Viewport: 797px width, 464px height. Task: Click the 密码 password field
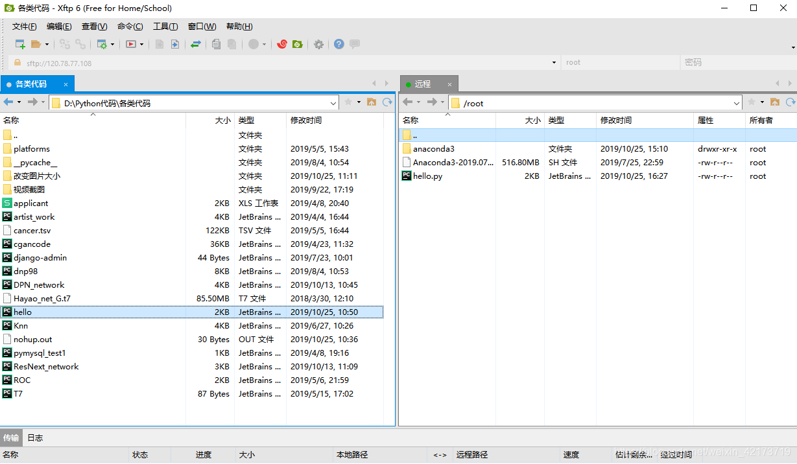[739, 63]
